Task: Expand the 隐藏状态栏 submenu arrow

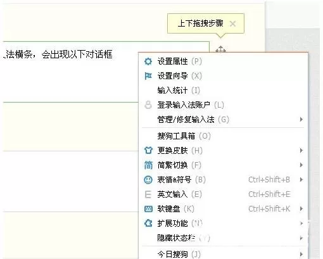Action: click(301, 238)
